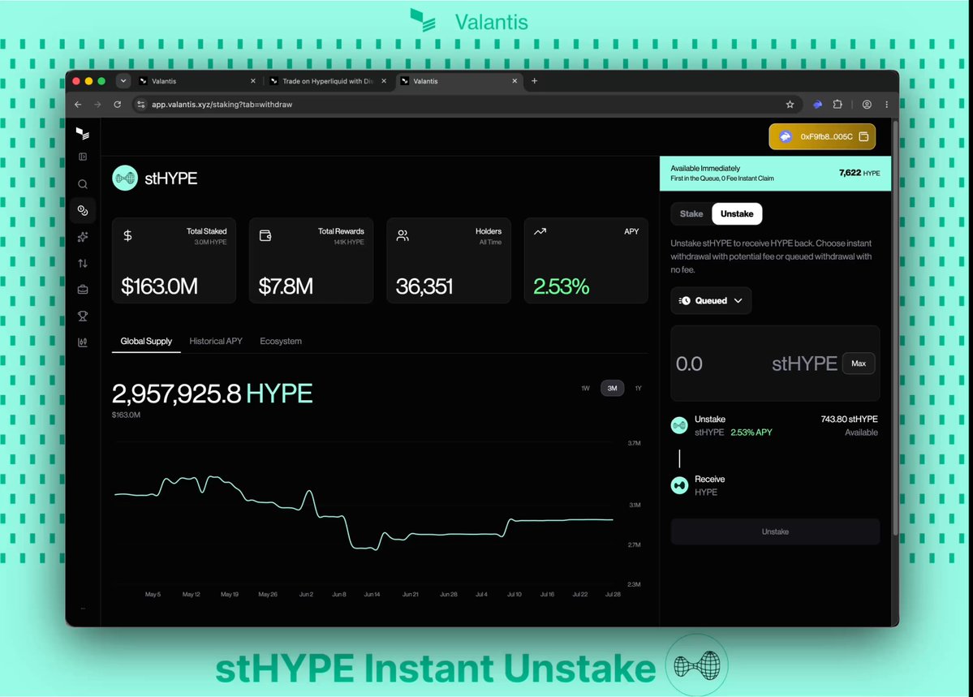Go back in browser history
This screenshot has width=973, height=697.
[x=78, y=105]
